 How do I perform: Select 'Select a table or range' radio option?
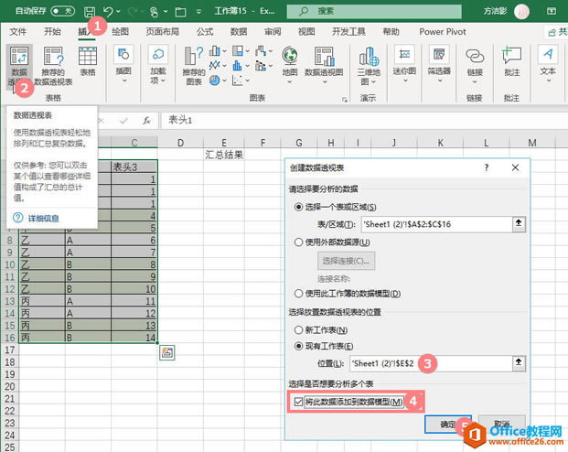click(298, 207)
